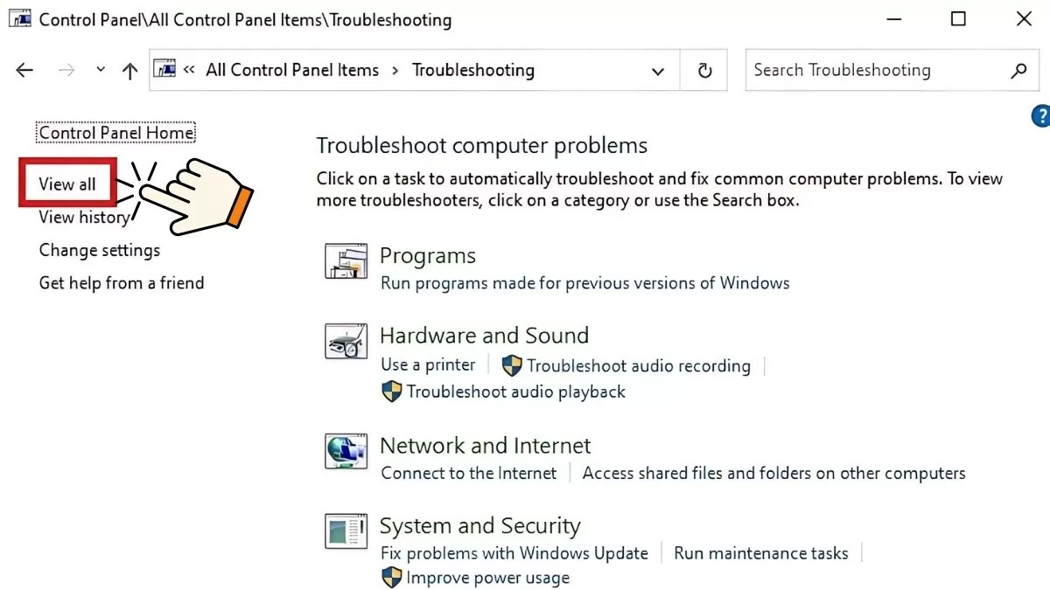Expand hidden breadcrumb path chevrons

[x=188, y=71]
